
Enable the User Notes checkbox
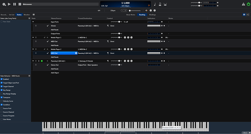tap(1, 119)
